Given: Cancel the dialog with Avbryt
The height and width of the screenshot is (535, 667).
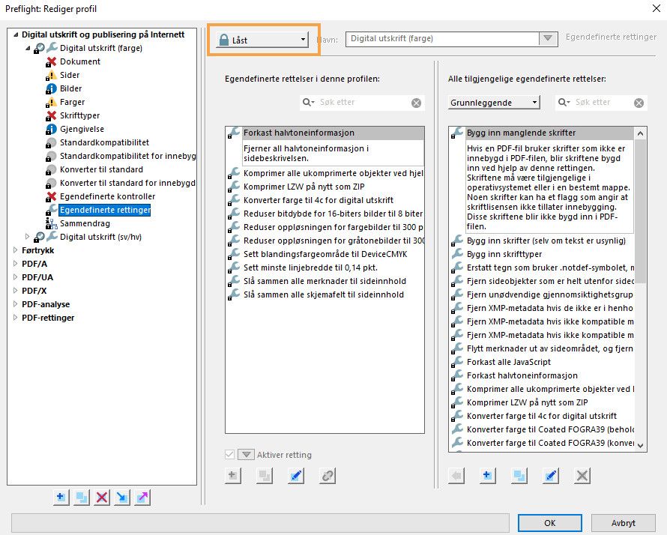Looking at the screenshot, I should [624, 523].
